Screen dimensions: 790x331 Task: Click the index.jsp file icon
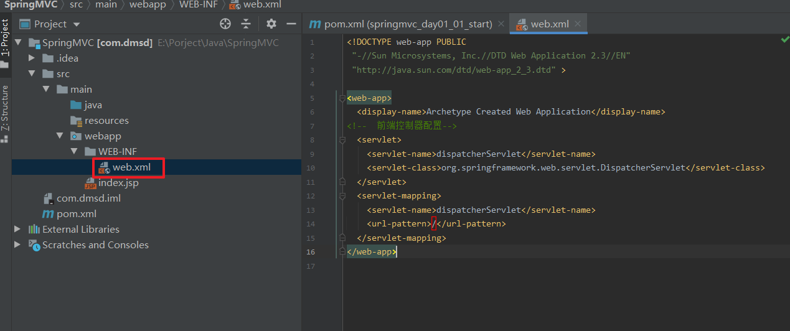[90, 184]
